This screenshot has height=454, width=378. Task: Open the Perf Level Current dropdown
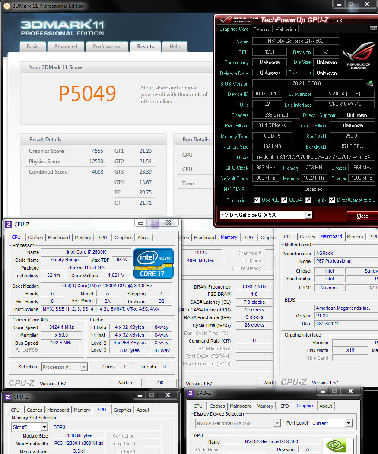click(x=349, y=423)
